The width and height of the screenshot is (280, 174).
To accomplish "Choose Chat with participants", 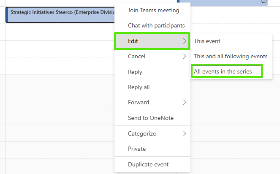I will (x=156, y=25).
